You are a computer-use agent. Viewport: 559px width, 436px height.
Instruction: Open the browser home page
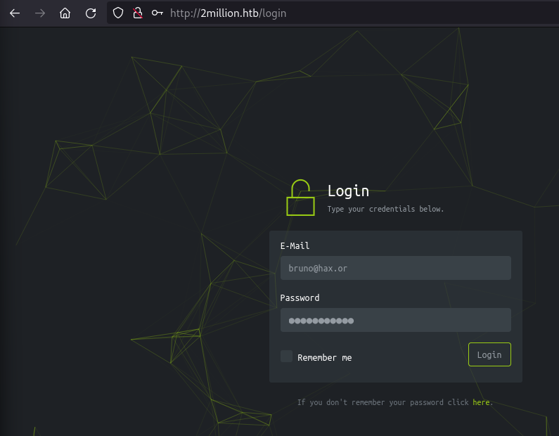(x=65, y=13)
